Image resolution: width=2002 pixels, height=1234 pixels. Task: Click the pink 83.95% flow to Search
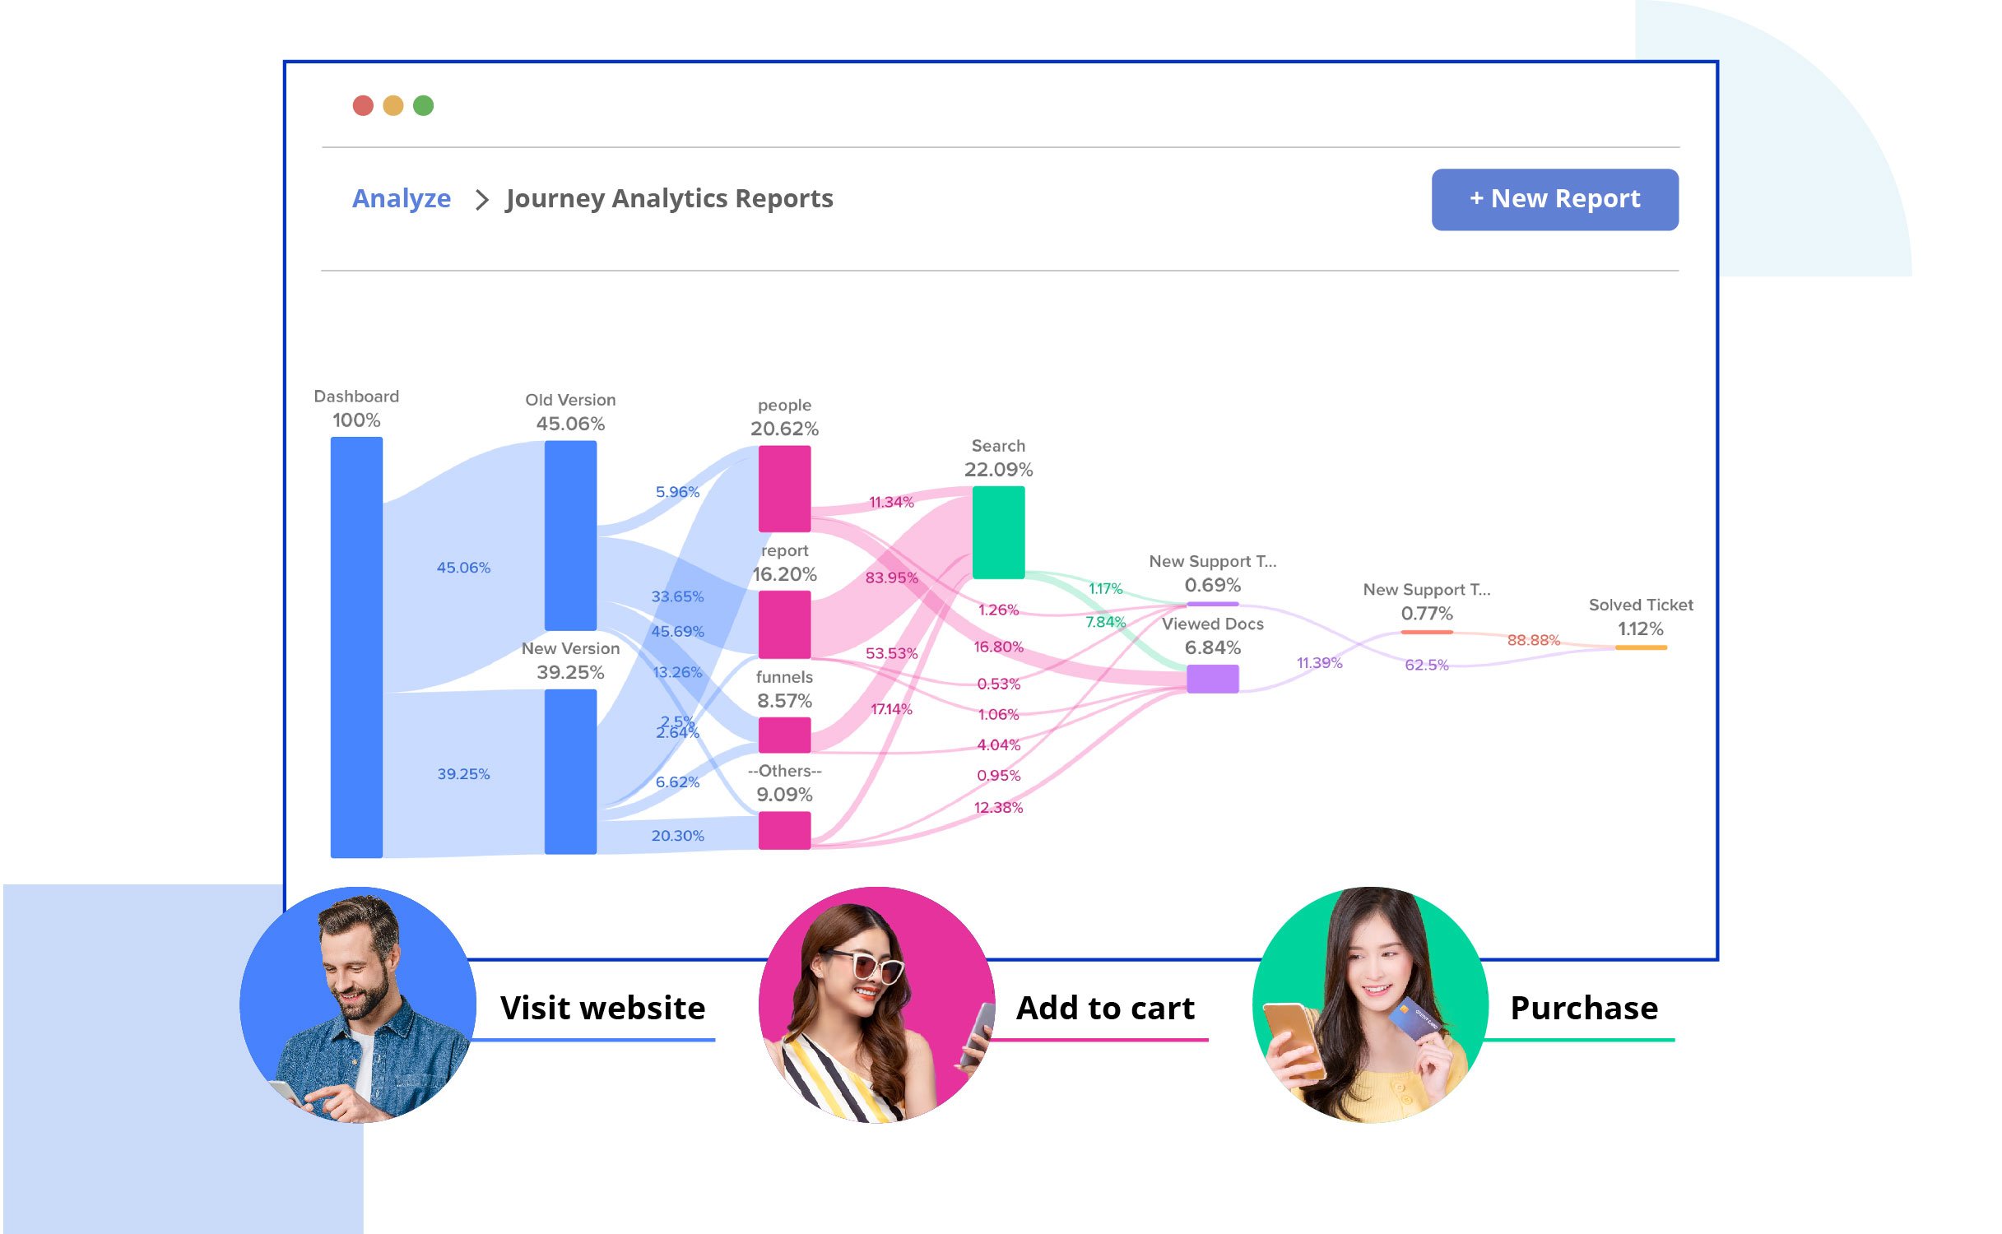893,578
